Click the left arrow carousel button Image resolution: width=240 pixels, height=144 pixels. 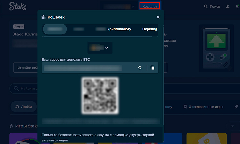point(233,126)
